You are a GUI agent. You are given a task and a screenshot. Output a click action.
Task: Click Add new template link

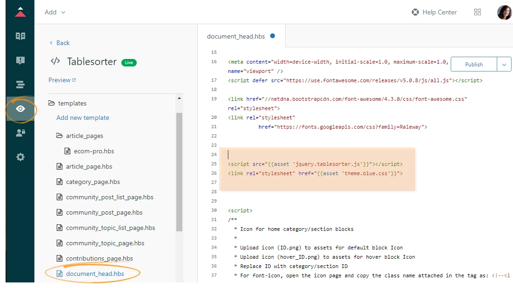pyautogui.click(x=83, y=118)
